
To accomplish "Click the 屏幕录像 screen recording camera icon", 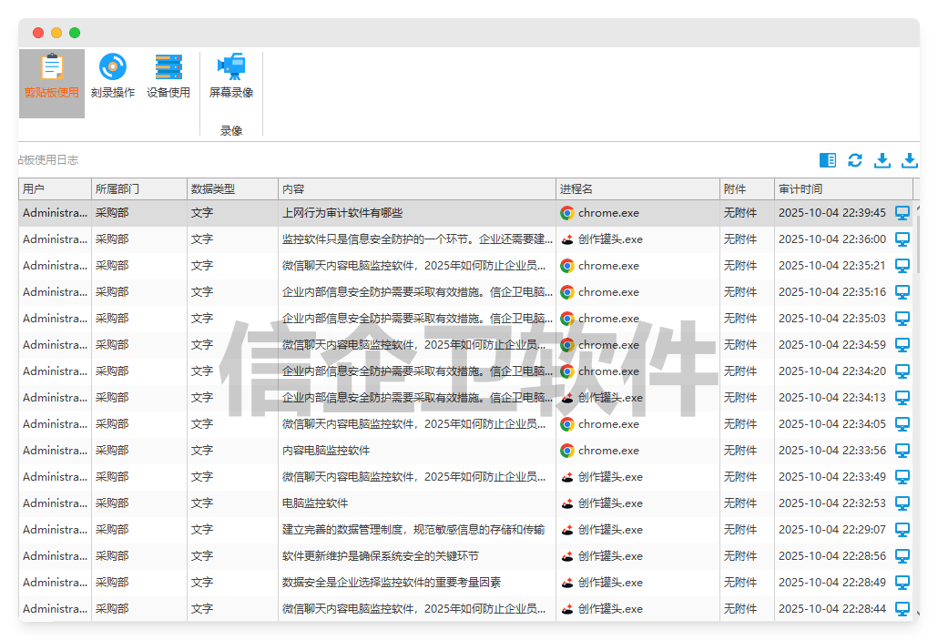I will click(x=231, y=67).
